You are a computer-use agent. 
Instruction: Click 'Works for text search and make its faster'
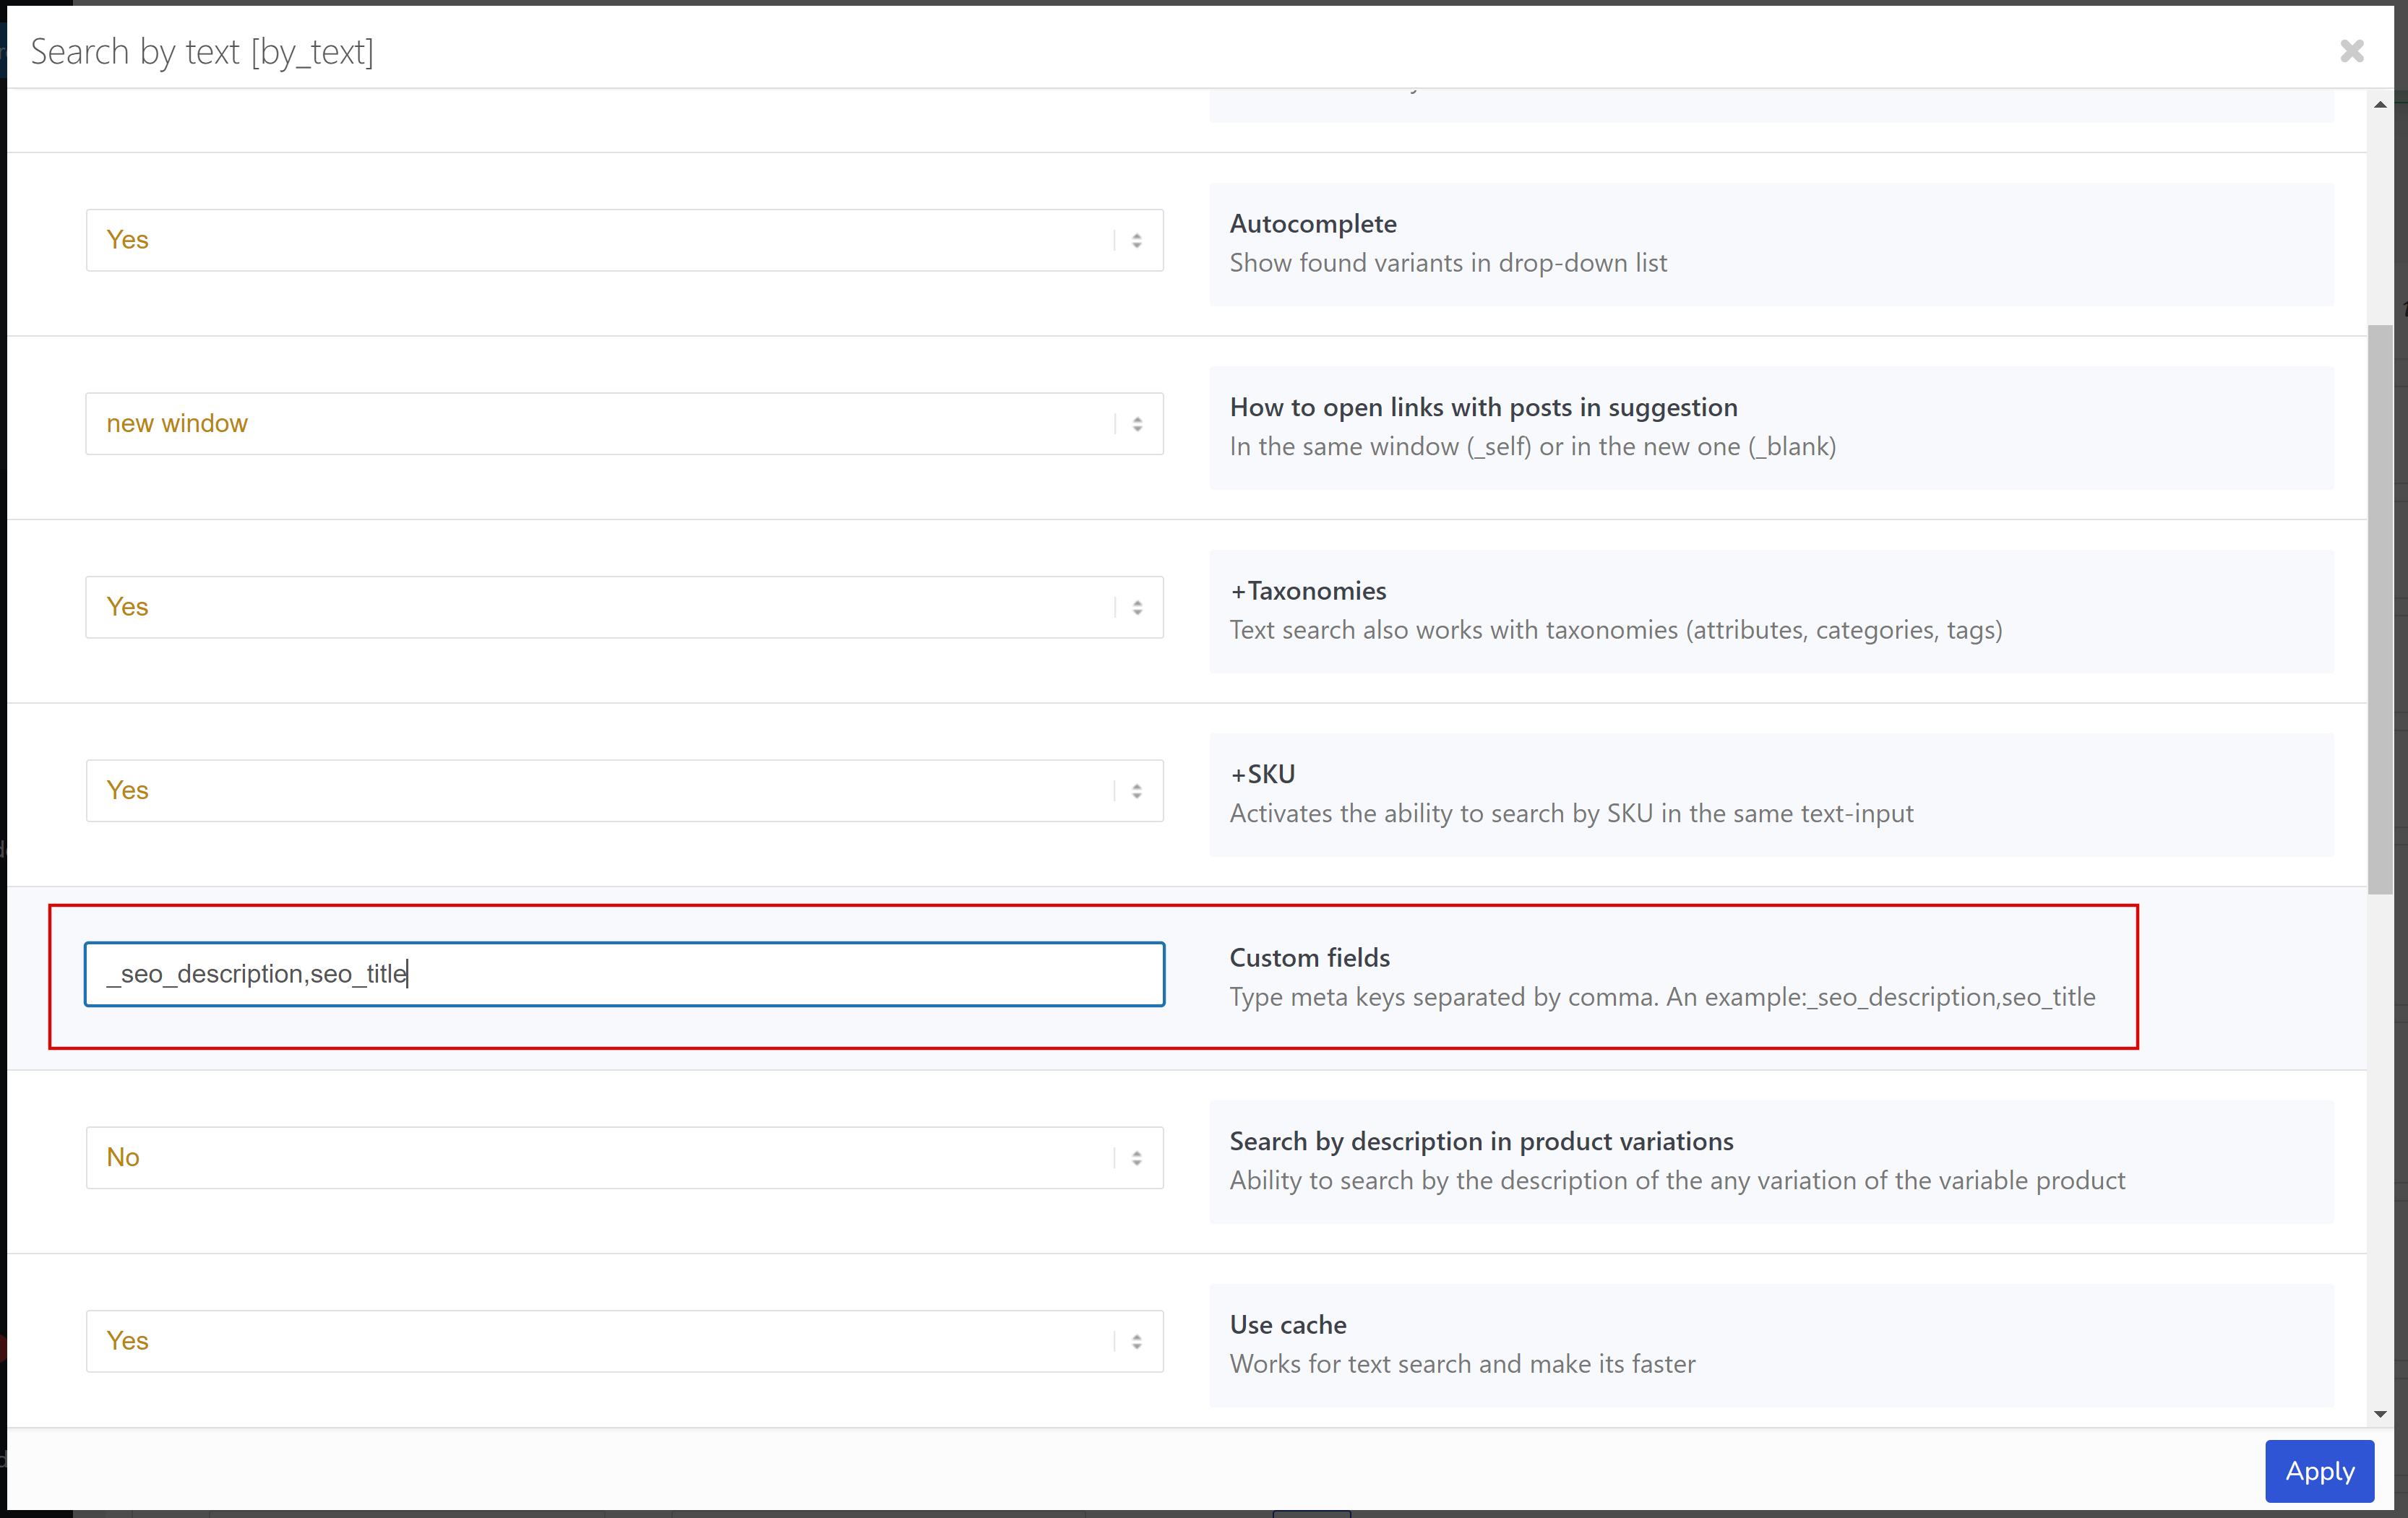1462,1364
